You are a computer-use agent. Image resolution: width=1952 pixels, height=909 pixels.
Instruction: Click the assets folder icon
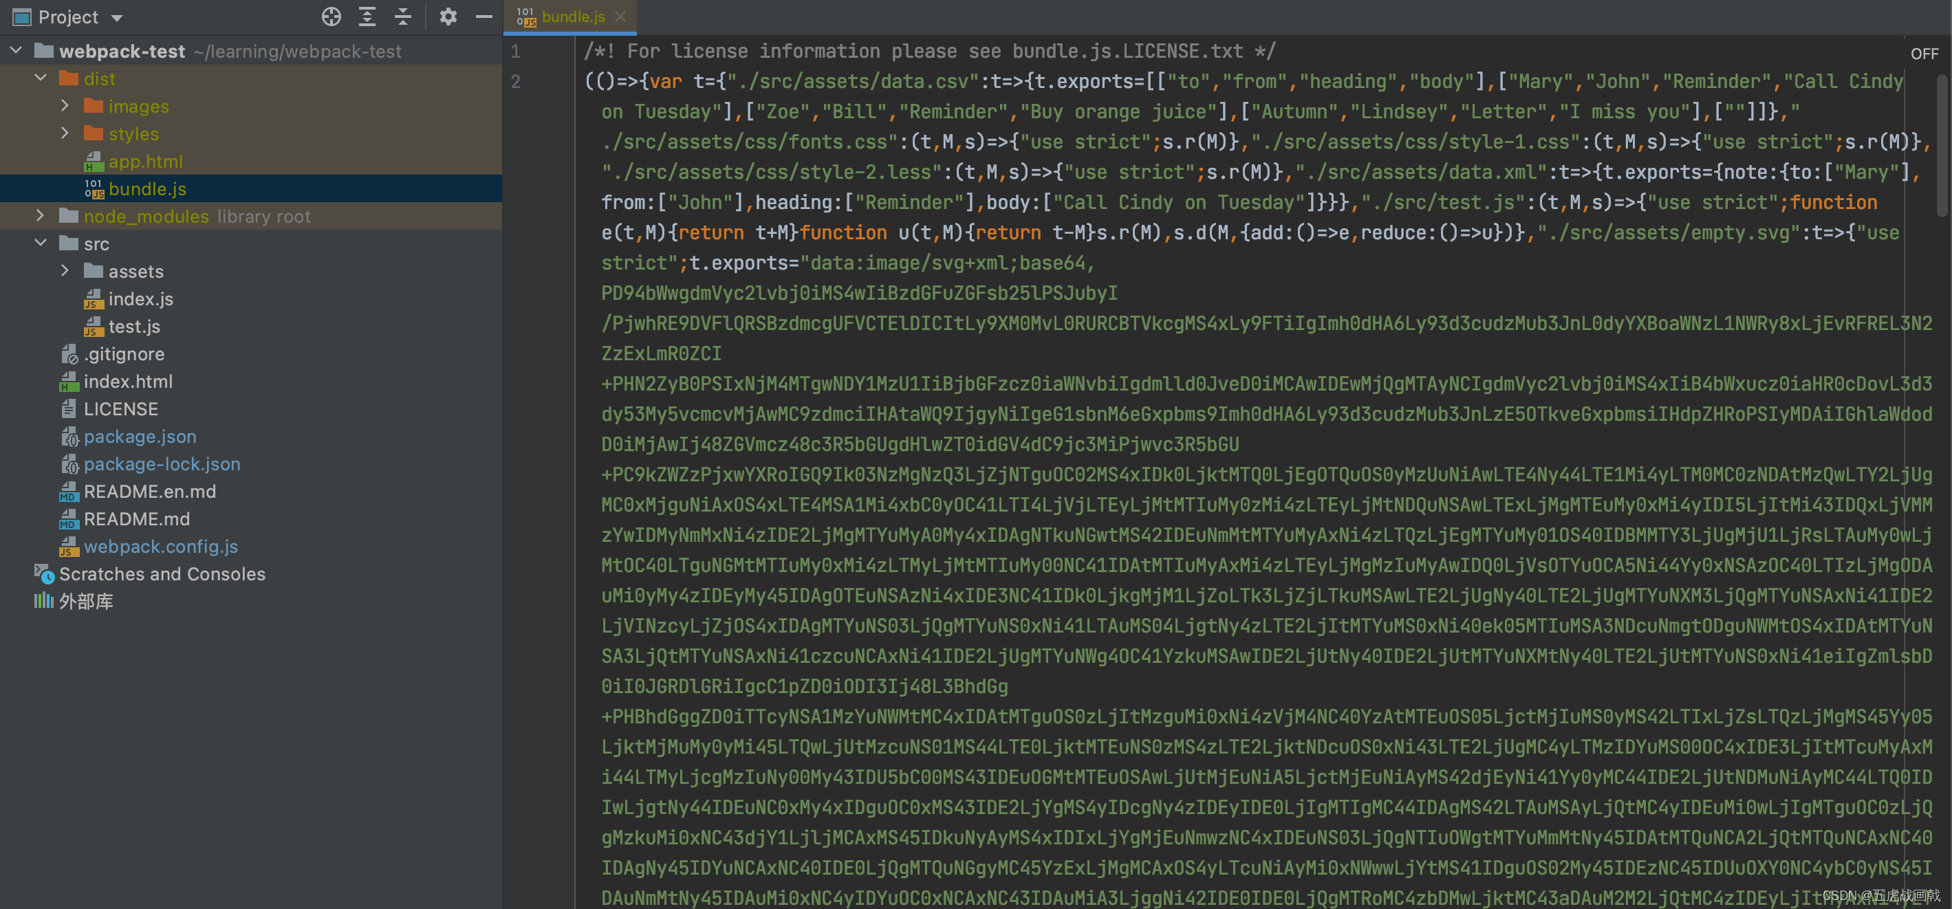coord(94,270)
